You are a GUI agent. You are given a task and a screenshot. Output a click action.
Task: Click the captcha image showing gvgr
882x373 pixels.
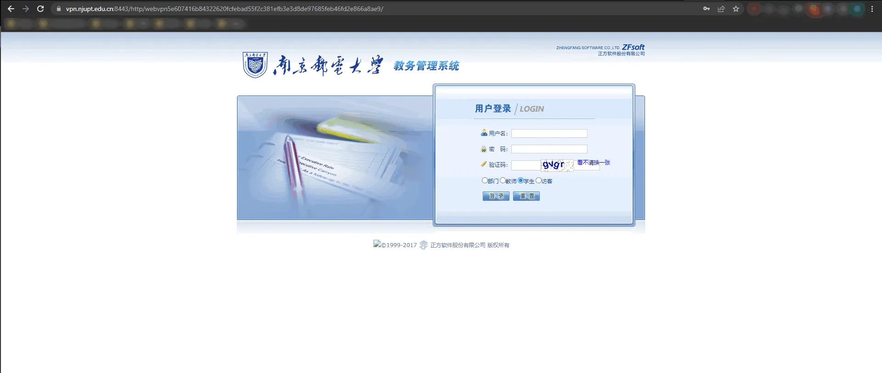(557, 165)
